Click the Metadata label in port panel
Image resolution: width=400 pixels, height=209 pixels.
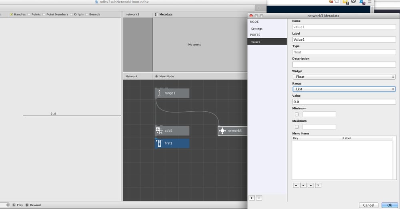tap(166, 14)
